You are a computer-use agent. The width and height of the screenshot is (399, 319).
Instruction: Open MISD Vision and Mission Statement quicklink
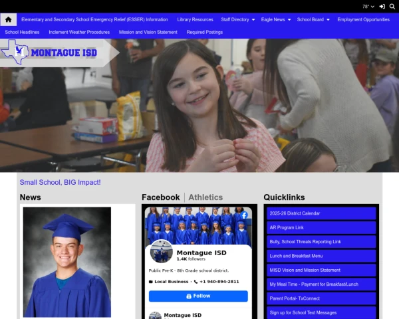[321, 270]
